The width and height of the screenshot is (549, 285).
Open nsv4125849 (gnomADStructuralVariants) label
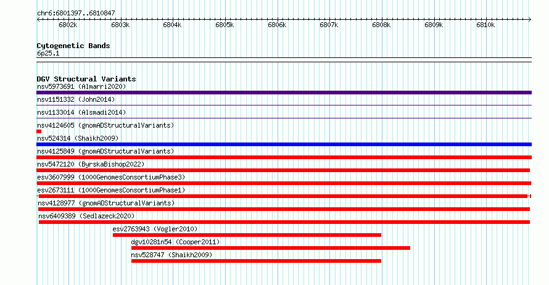point(105,151)
